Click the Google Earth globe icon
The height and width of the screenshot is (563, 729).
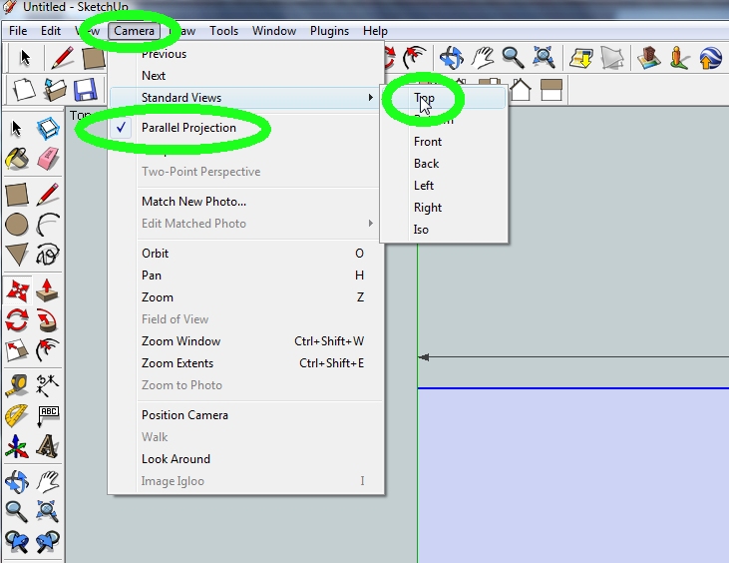pos(710,59)
